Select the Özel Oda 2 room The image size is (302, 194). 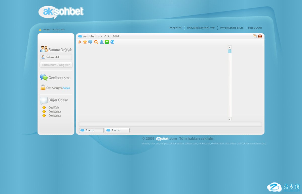[54, 112]
